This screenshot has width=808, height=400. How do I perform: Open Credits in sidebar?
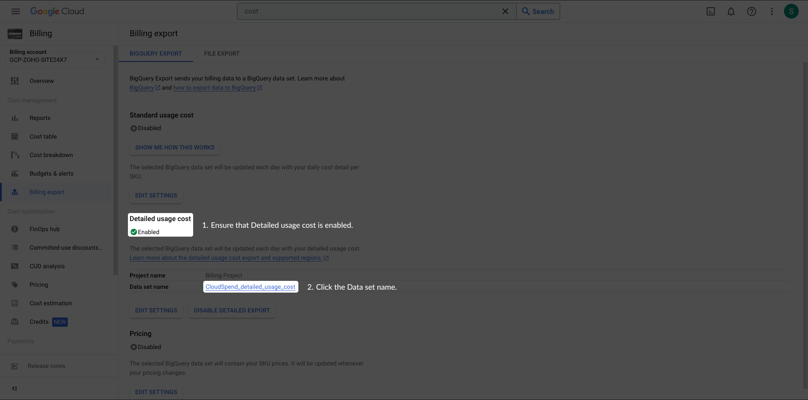click(39, 322)
